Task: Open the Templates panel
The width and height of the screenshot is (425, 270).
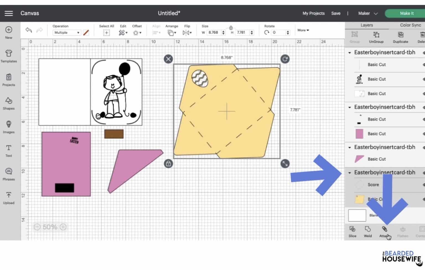Action: [x=9, y=56]
